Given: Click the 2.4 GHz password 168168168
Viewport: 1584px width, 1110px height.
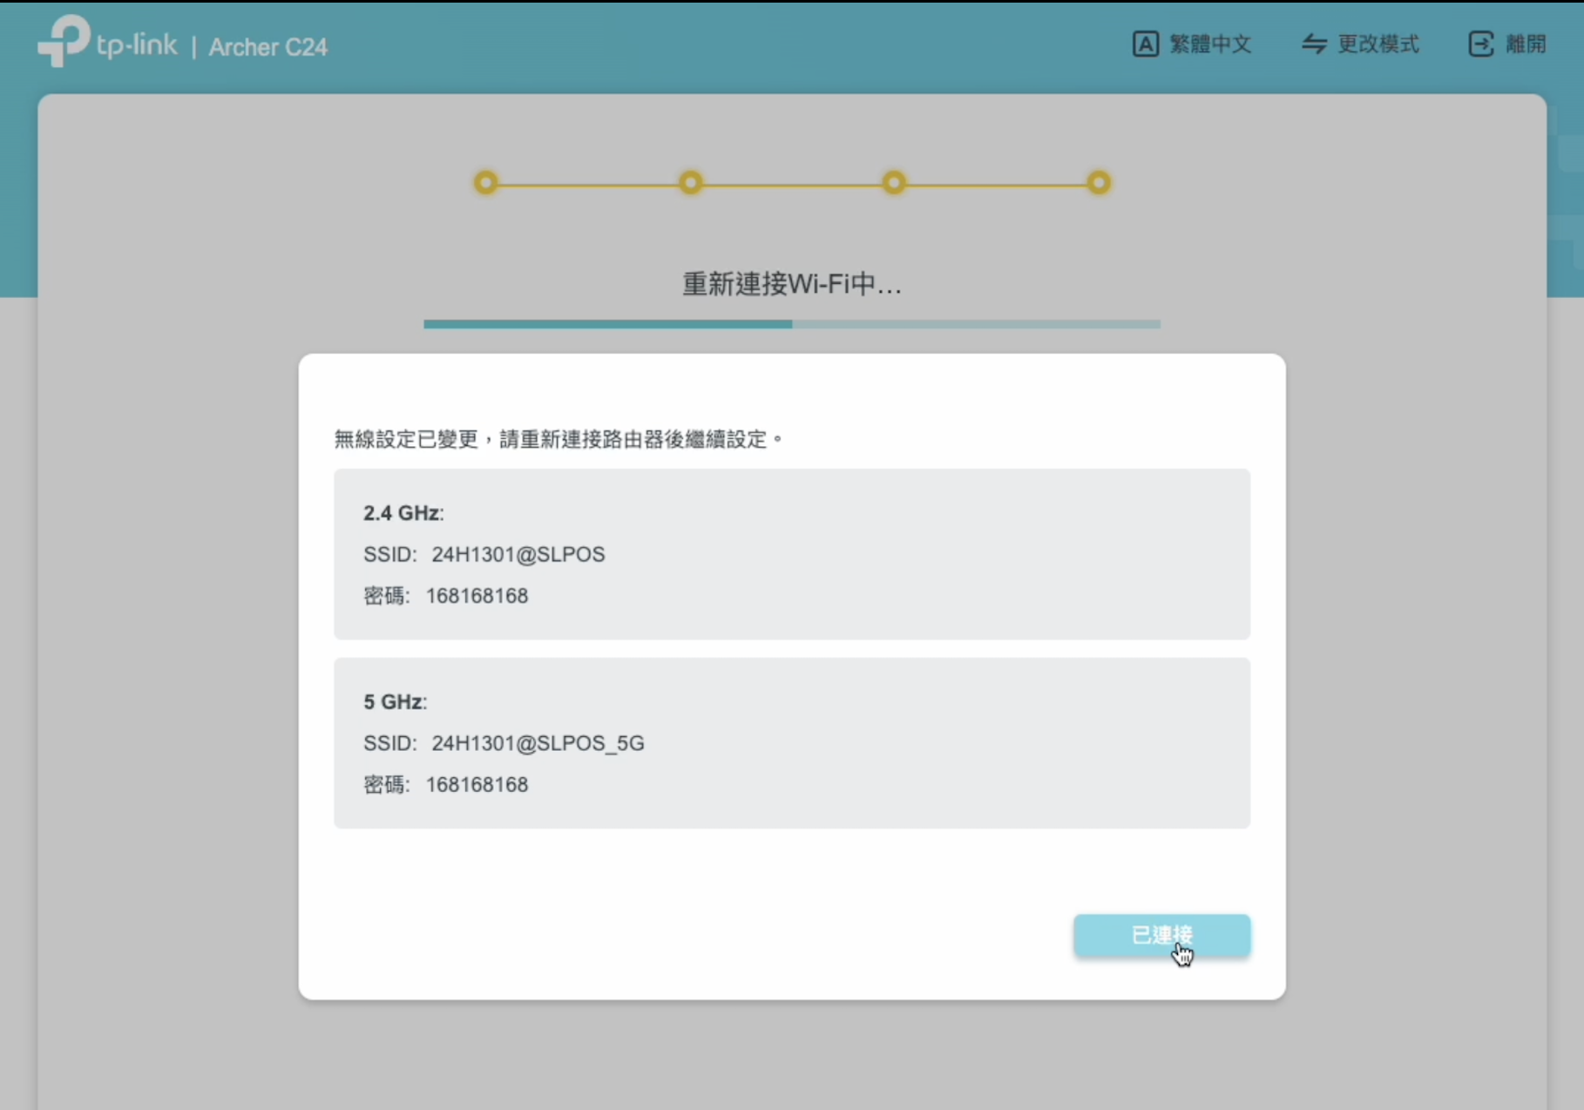Looking at the screenshot, I should tap(477, 596).
